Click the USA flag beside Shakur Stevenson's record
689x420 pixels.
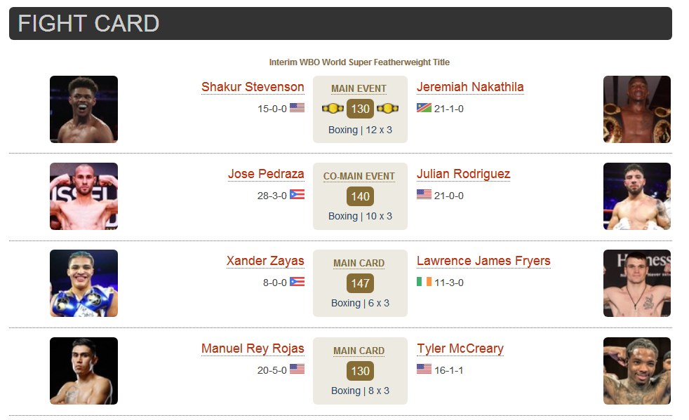[x=297, y=107]
